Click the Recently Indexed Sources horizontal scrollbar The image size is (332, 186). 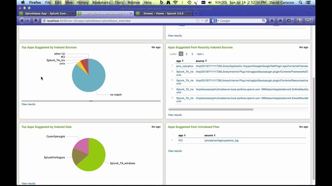[211, 110]
